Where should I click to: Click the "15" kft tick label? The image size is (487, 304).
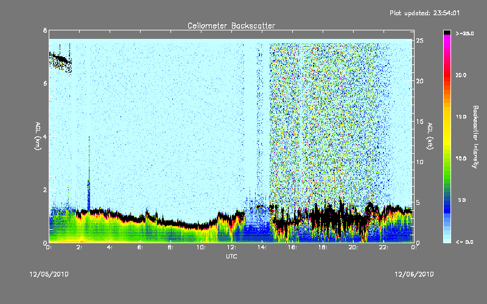point(419,122)
